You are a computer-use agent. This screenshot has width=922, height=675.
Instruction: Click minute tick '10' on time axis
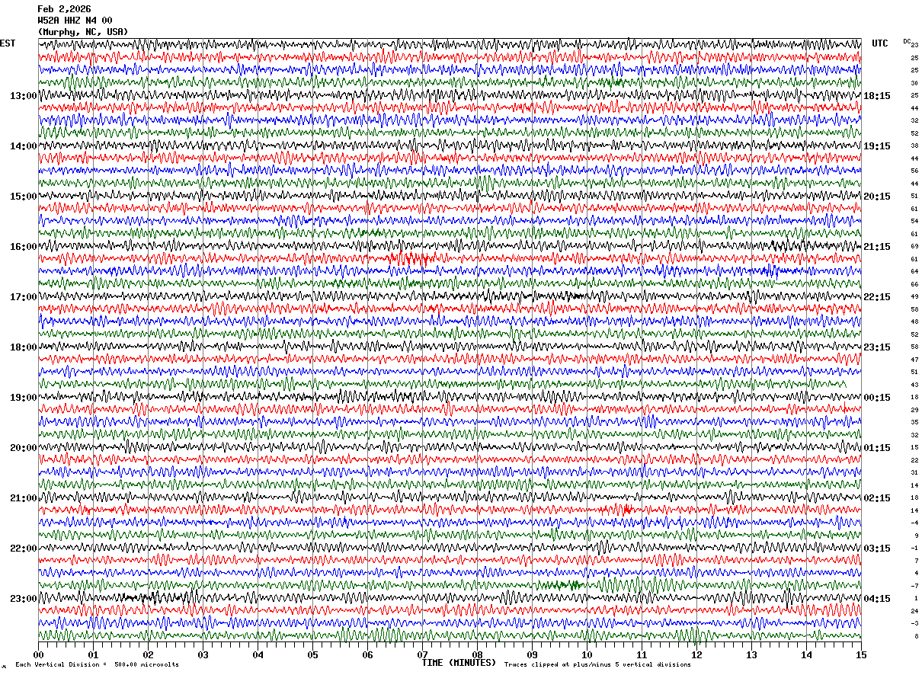(x=587, y=654)
